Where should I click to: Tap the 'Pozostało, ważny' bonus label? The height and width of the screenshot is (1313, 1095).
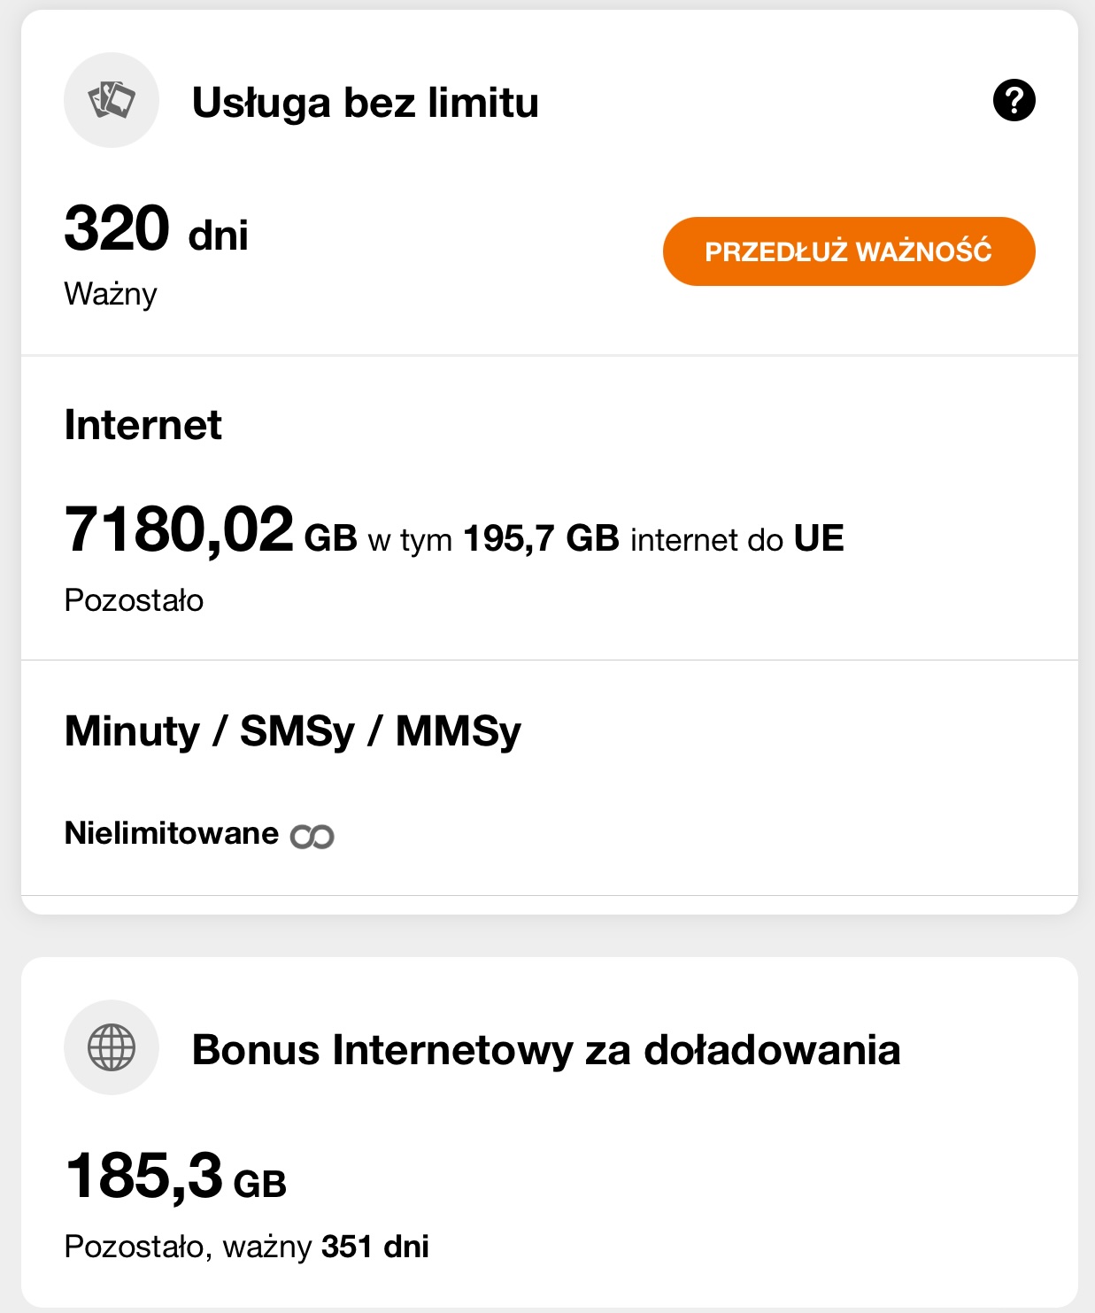click(188, 1247)
